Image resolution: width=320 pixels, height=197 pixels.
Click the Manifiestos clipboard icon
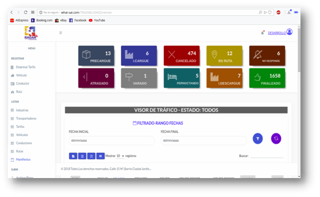click(x=12, y=160)
